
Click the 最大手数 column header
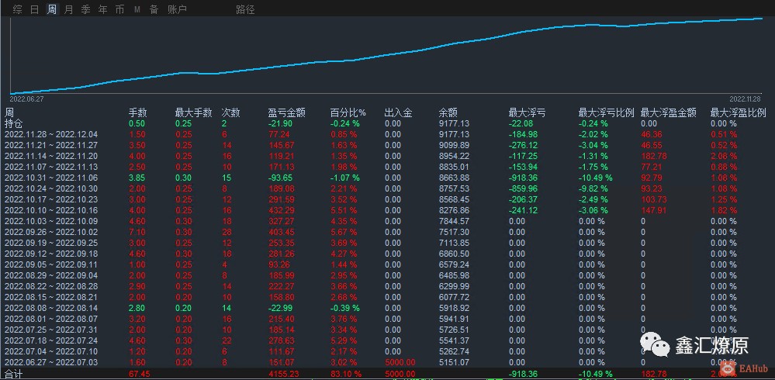[x=193, y=112]
